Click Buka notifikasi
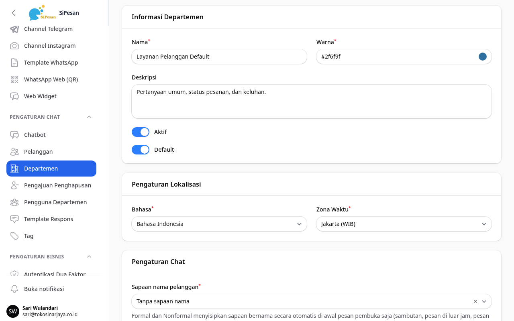The image size is (514, 321). point(51,289)
